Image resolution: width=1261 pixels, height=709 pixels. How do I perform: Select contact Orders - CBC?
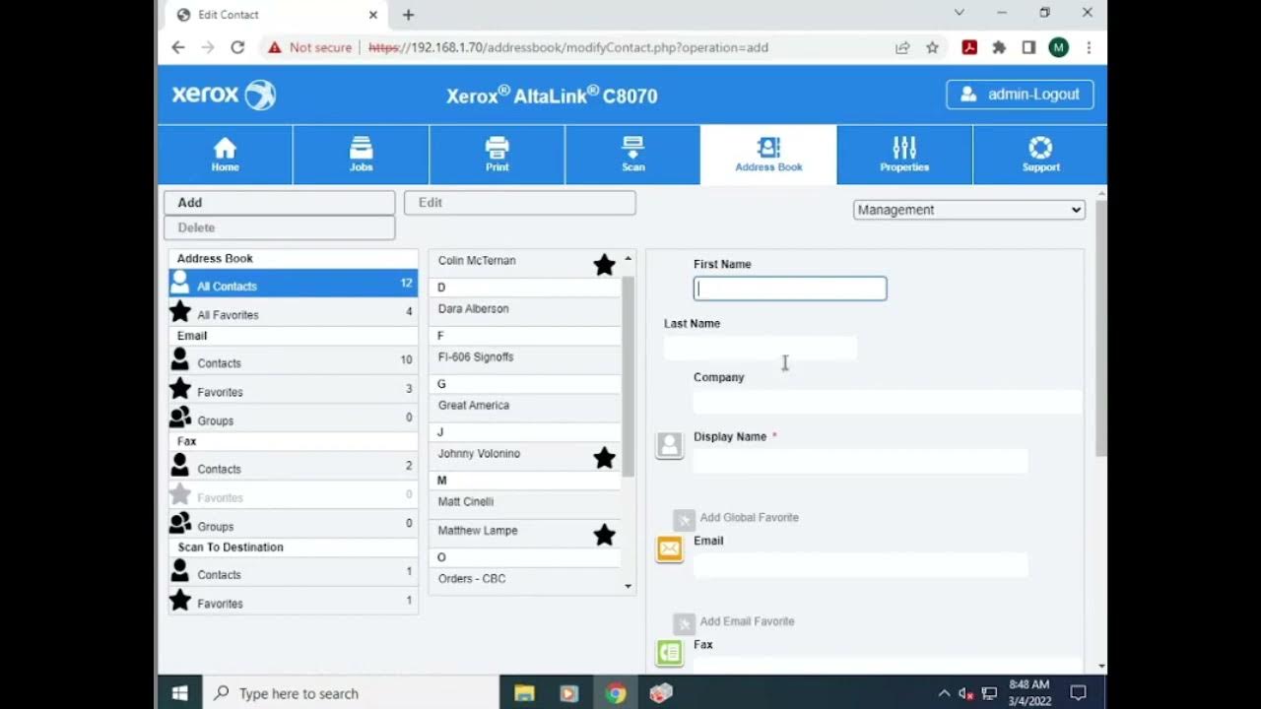pyautogui.click(x=472, y=579)
